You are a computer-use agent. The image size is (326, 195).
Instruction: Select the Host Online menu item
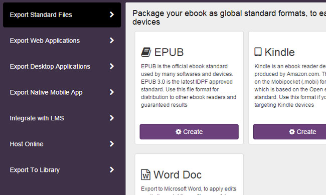point(62,144)
